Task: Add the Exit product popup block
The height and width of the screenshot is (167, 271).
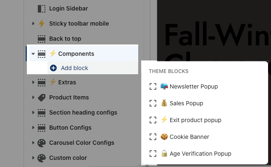Action: click(195, 120)
